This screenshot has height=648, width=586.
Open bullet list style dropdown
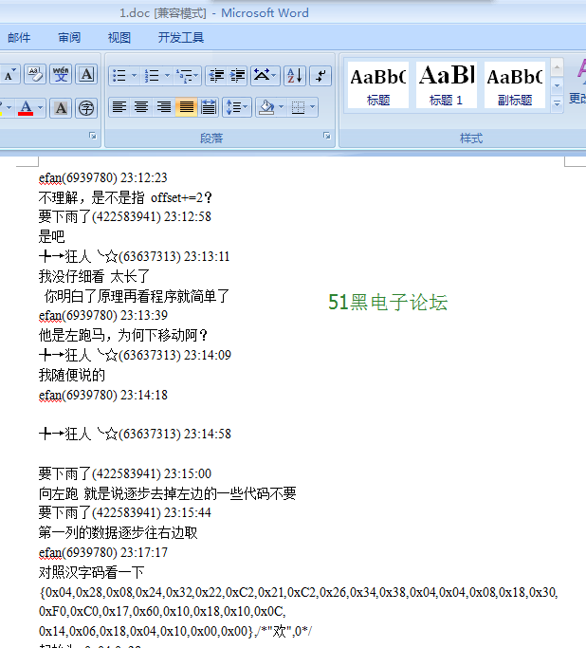[134, 76]
